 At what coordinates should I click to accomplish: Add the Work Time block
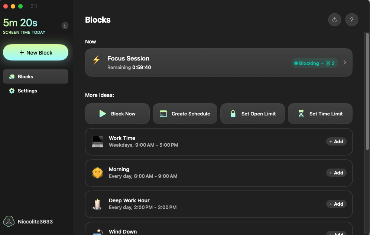[336, 142]
